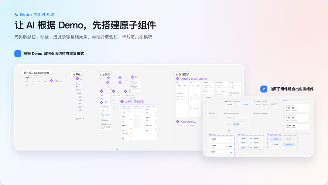This screenshot has width=328, height=185.
Task: Click the component icon beside 'AI...'
Action: pyautogui.click(x=102, y=102)
